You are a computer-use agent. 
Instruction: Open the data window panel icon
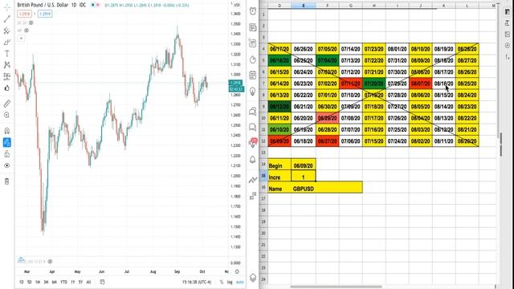[253, 27]
